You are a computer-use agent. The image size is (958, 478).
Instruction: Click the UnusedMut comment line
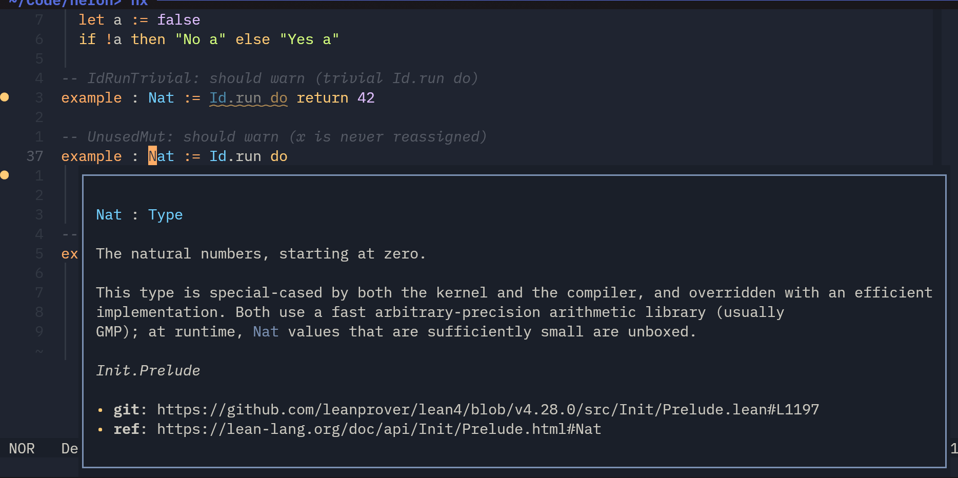274,137
